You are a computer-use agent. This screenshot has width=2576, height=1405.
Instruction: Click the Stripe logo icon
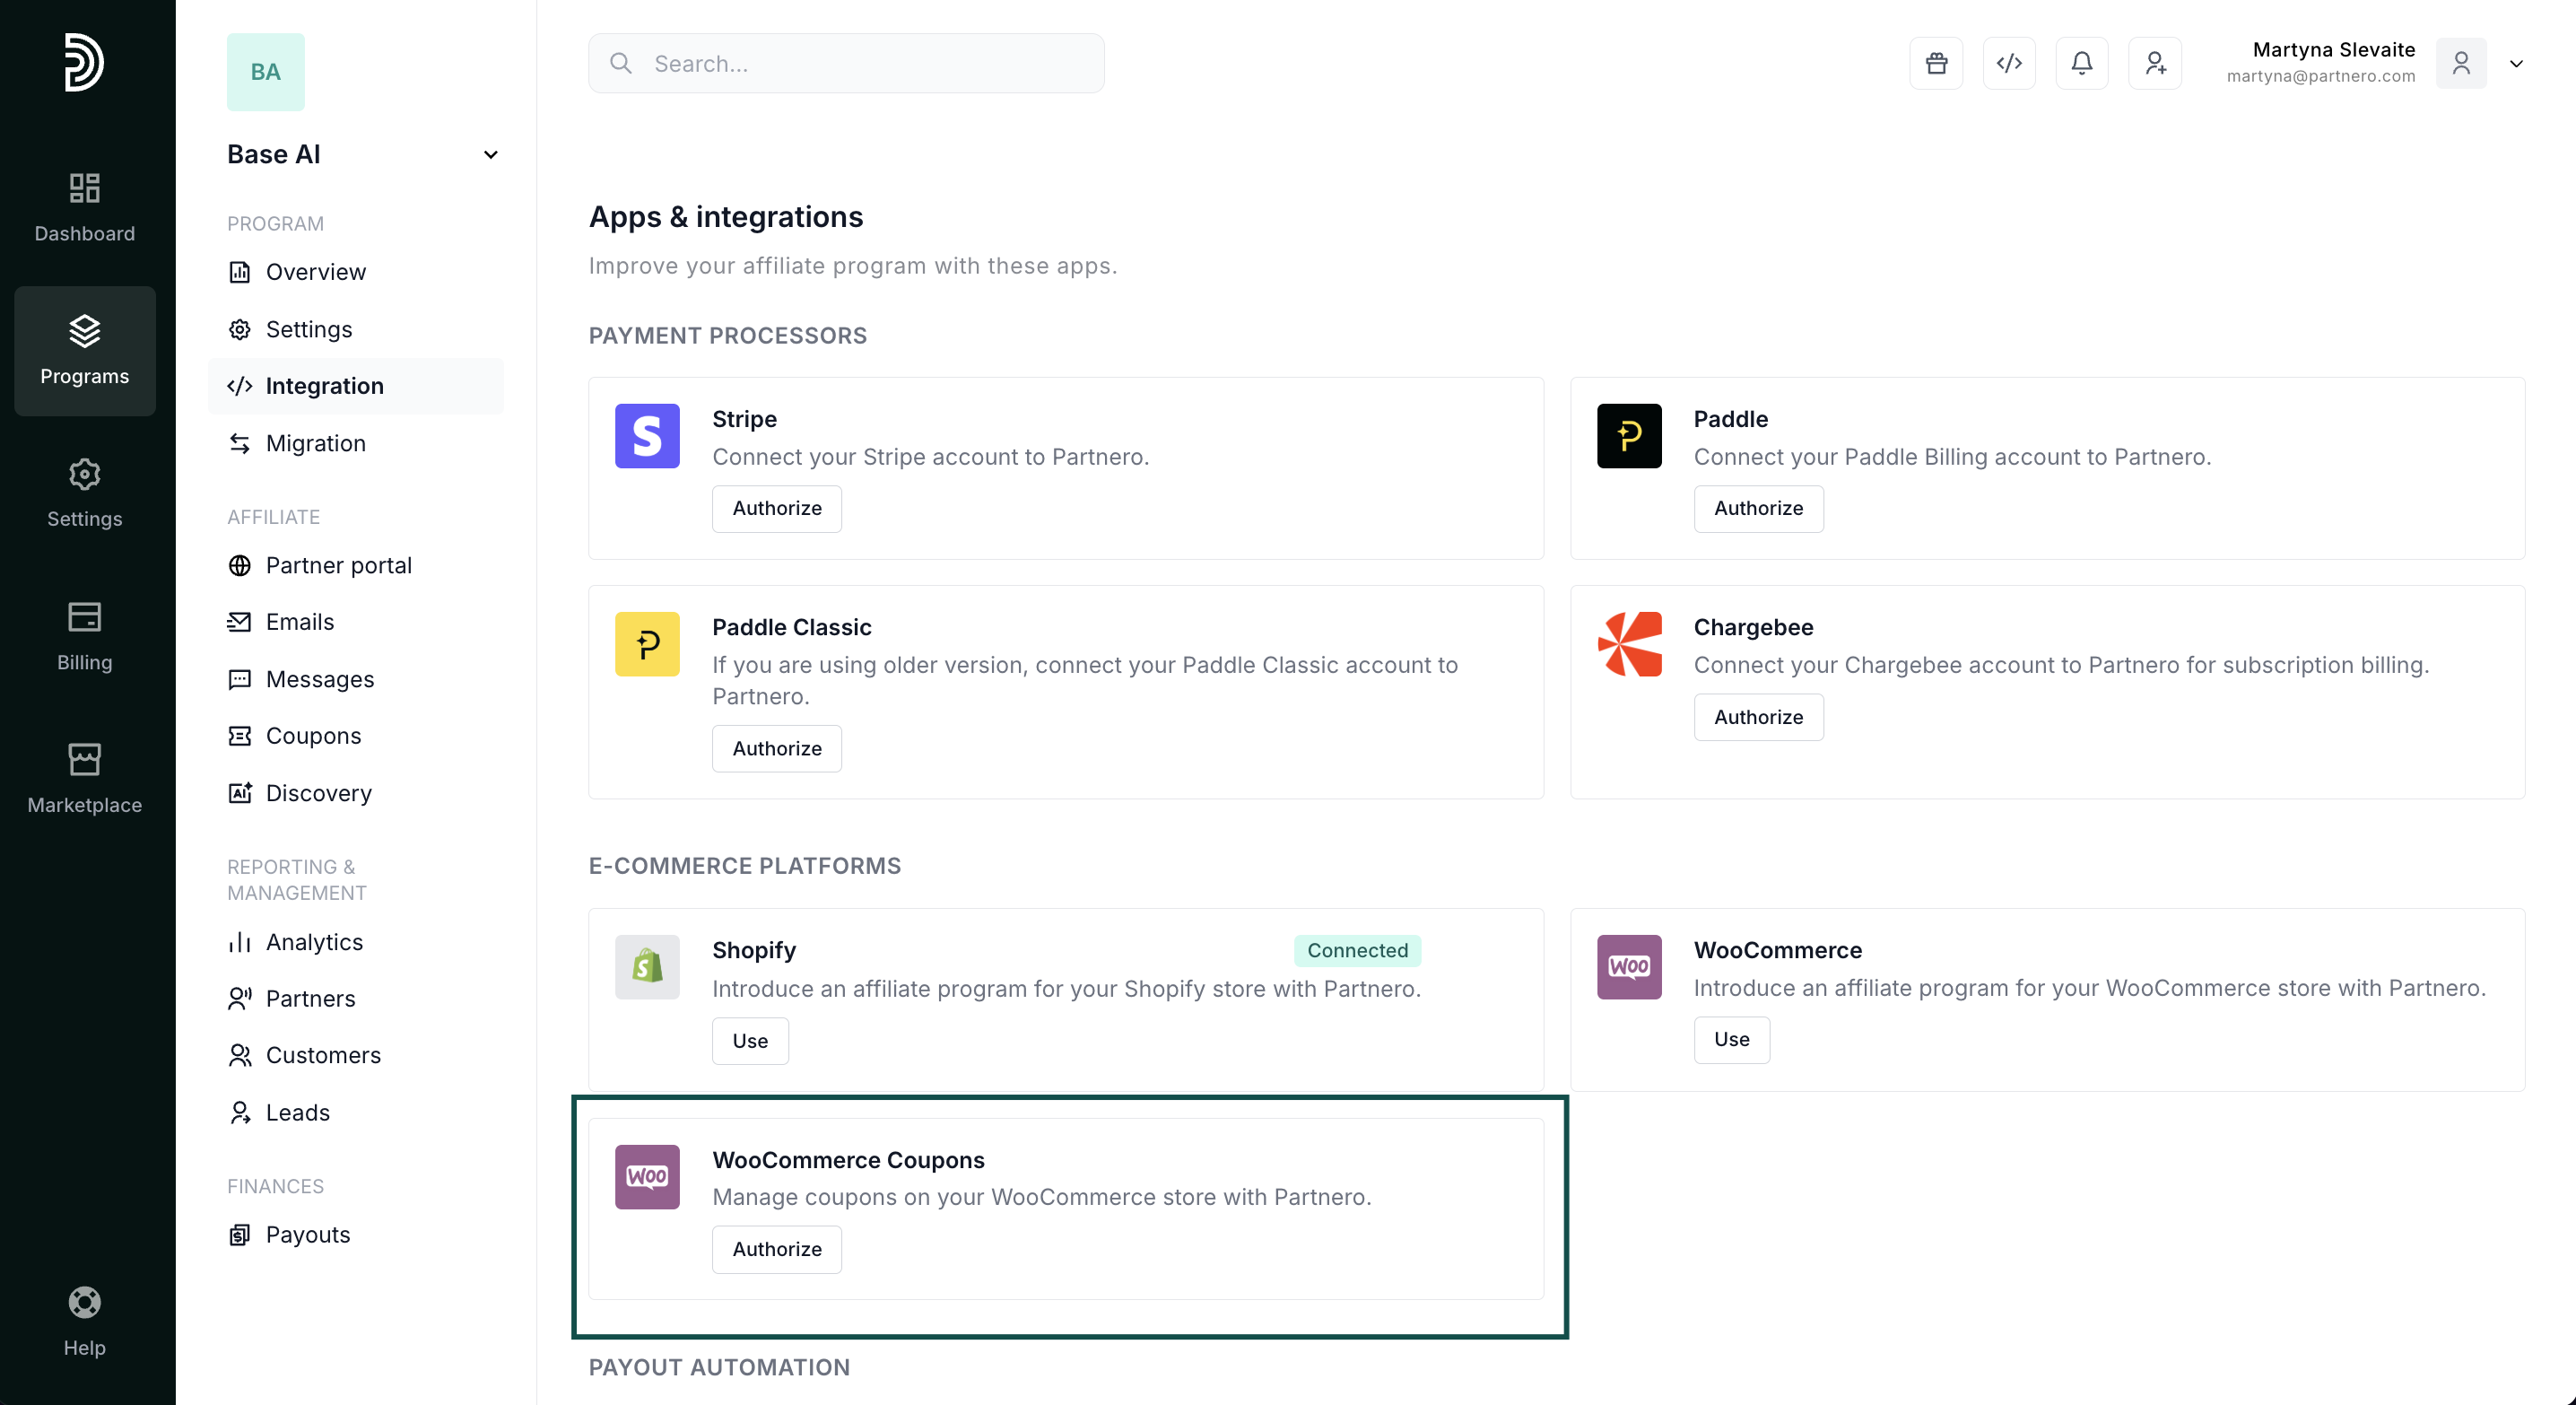(647, 436)
